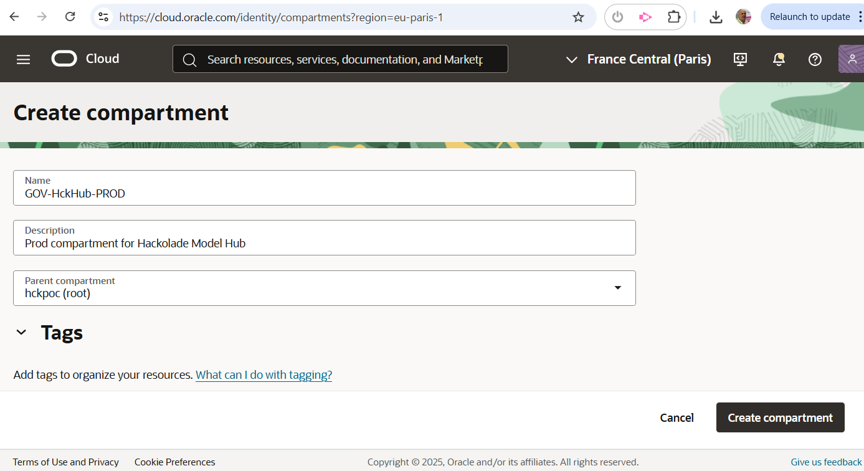Open the browser extensions puzzle icon
The width and height of the screenshot is (864, 471).
pos(674,17)
